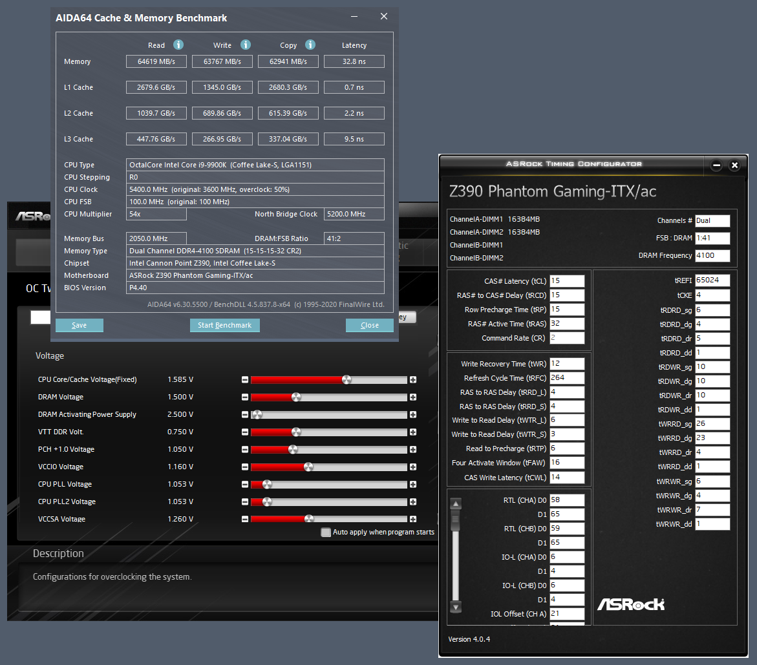Viewport: 757px width, 665px height.
Task: Click the Memory Latency value 32.8 ns
Action: (354, 61)
